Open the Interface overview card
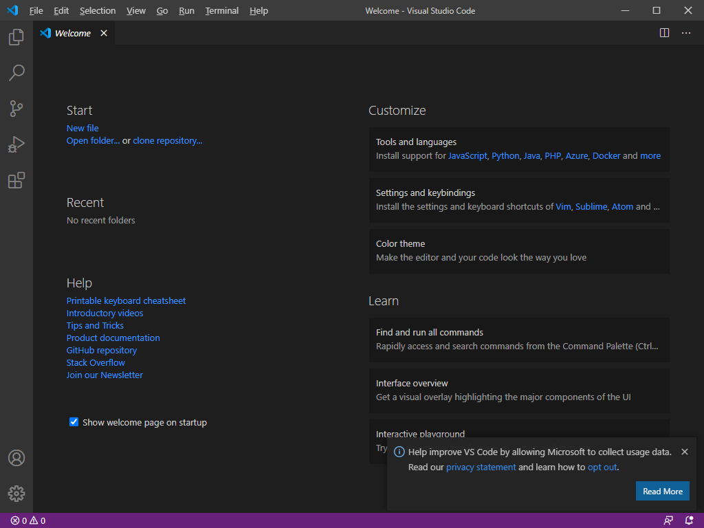 click(519, 390)
